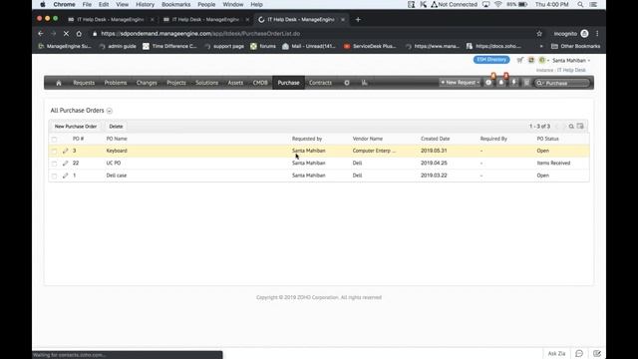This screenshot has height=359, width=638.
Task: Go to the Home icon in navigation bar
Action: (x=59, y=83)
